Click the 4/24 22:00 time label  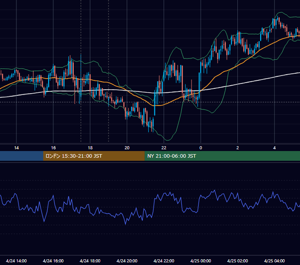164,261
